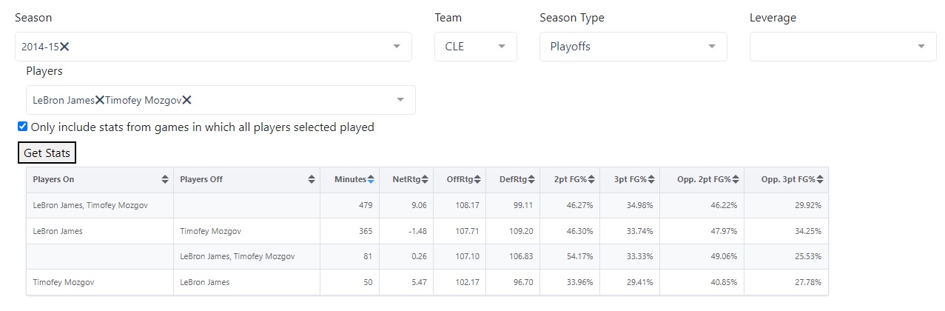
Task: Sort by Opp. 3pt FG% column
Action: (820, 180)
